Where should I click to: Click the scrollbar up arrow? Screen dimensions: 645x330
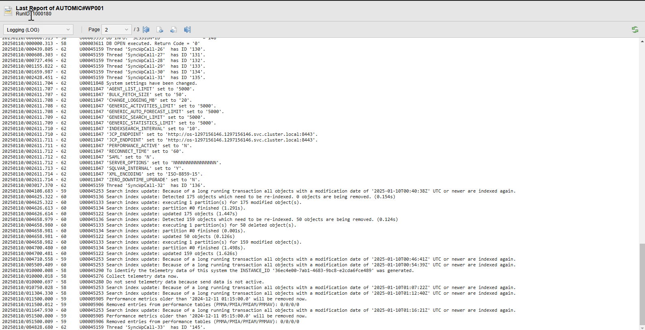pos(642,41)
